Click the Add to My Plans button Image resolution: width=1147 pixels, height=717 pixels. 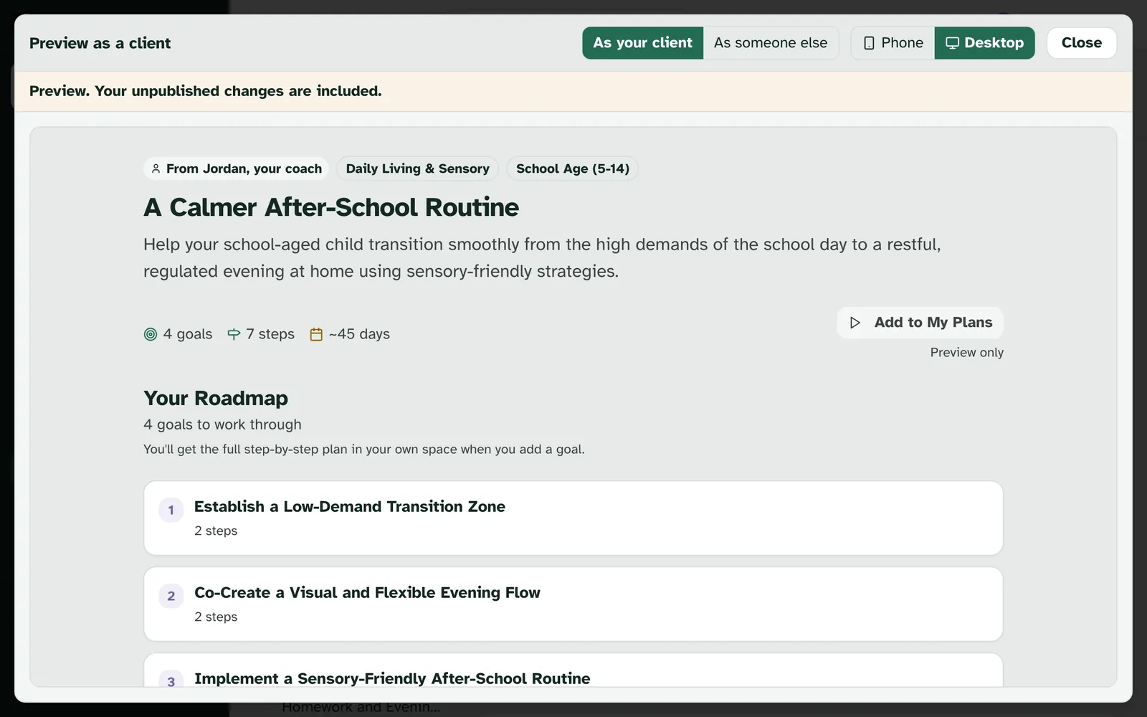point(920,323)
